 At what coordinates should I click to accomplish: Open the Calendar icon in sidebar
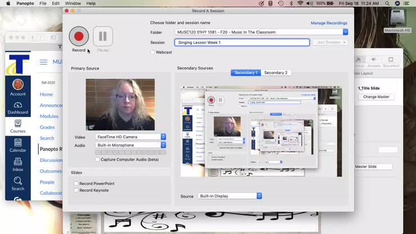tap(18, 145)
